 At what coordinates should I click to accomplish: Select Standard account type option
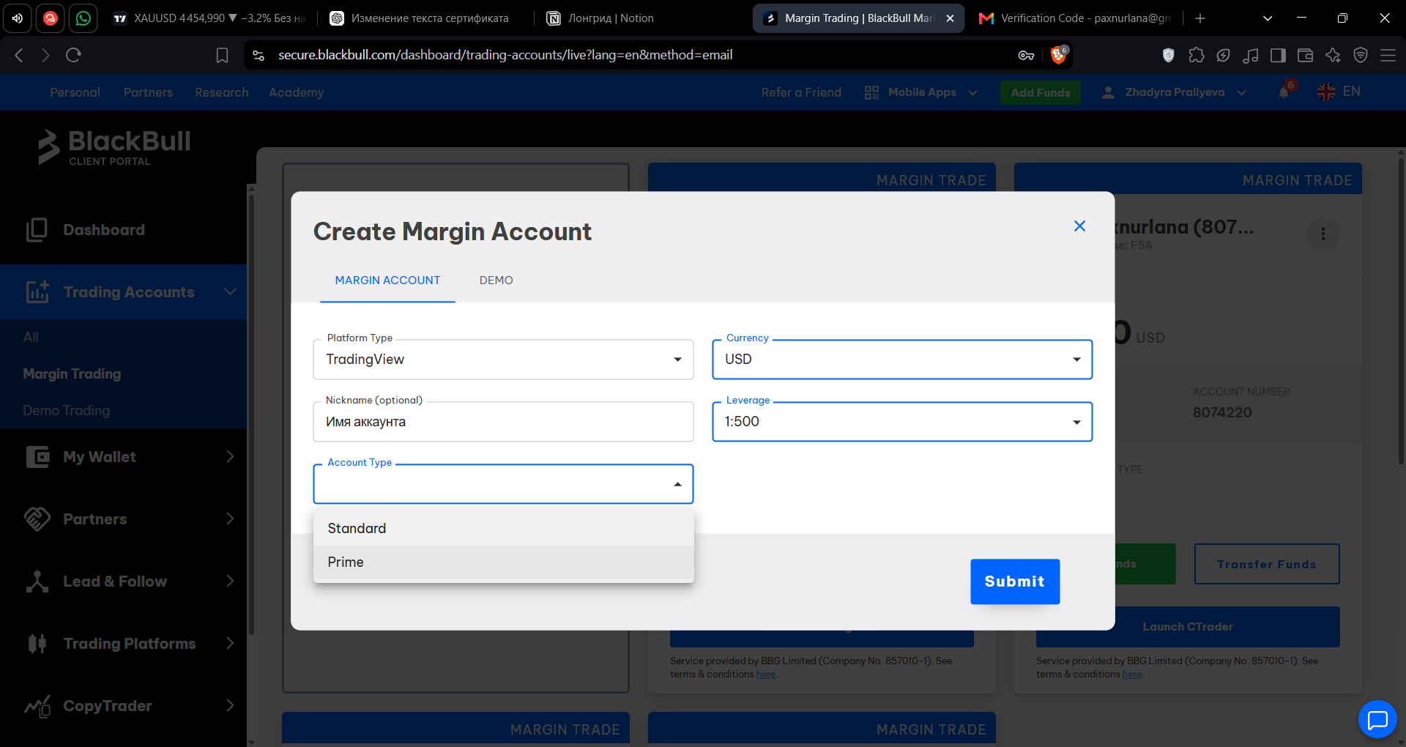coord(503,529)
